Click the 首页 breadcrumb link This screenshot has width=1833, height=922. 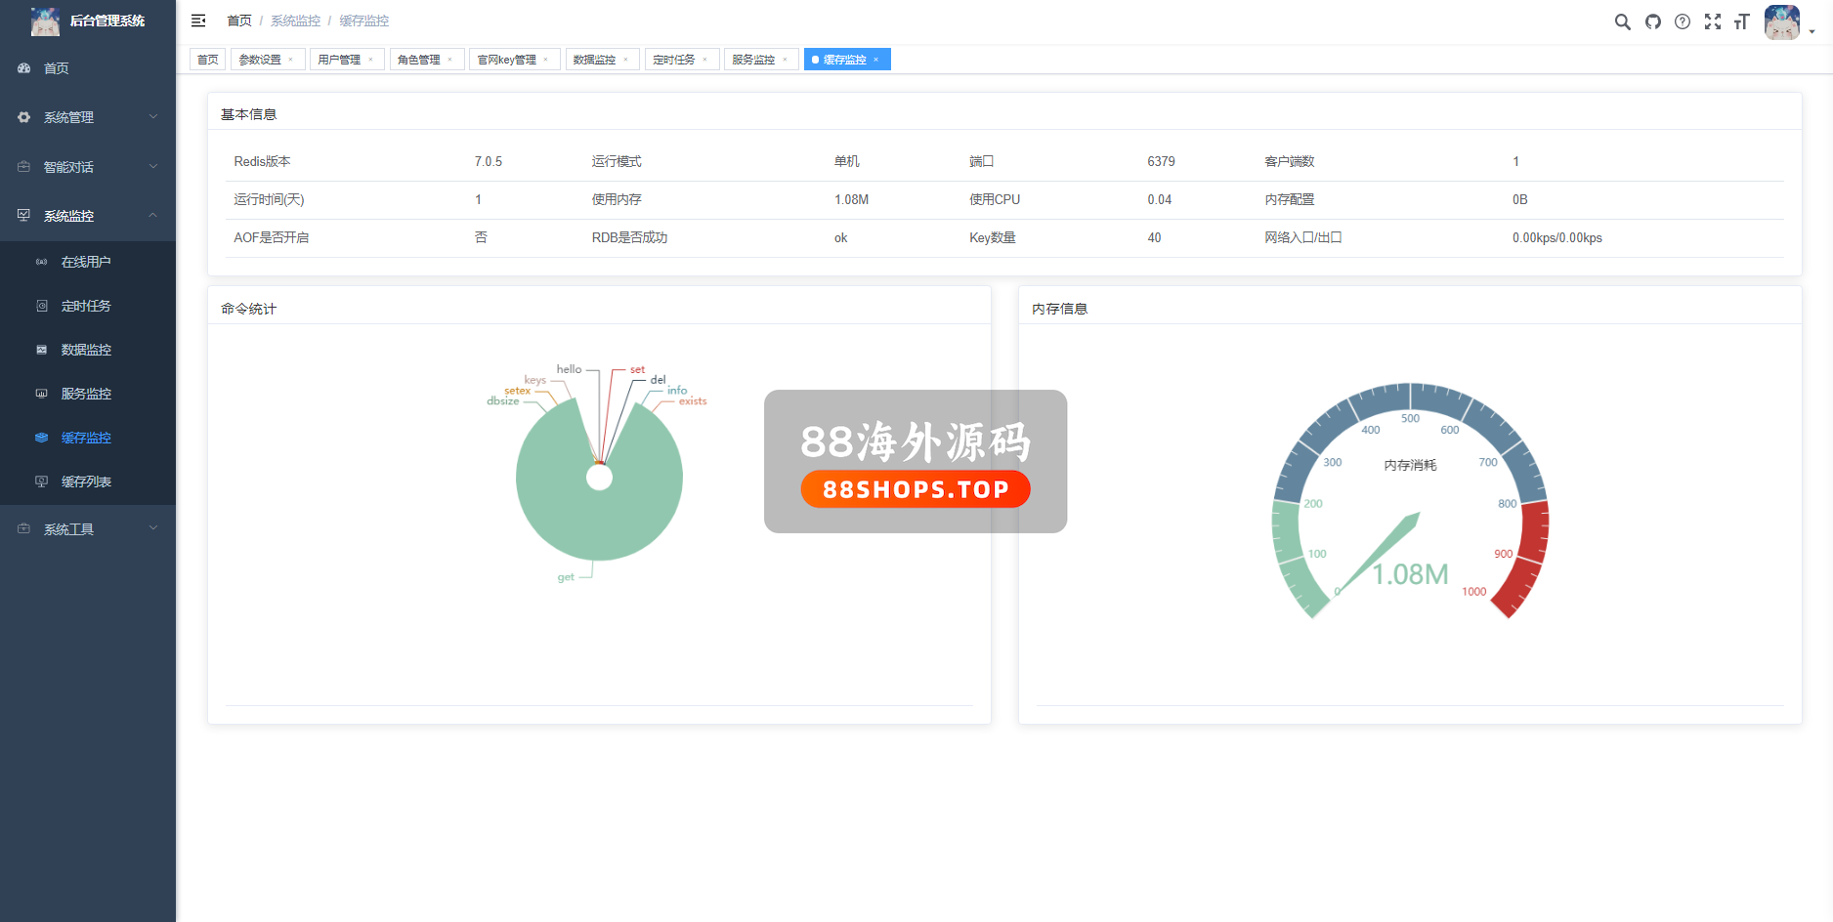click(x=239, y=21)
